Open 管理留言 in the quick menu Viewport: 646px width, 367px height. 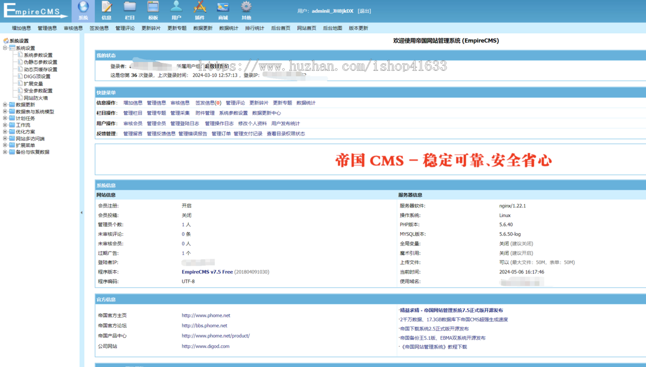(x=133, y=134)
